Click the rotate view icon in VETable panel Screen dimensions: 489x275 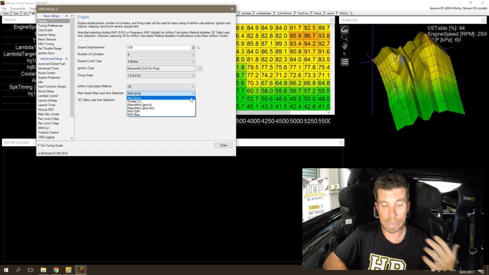345,30
